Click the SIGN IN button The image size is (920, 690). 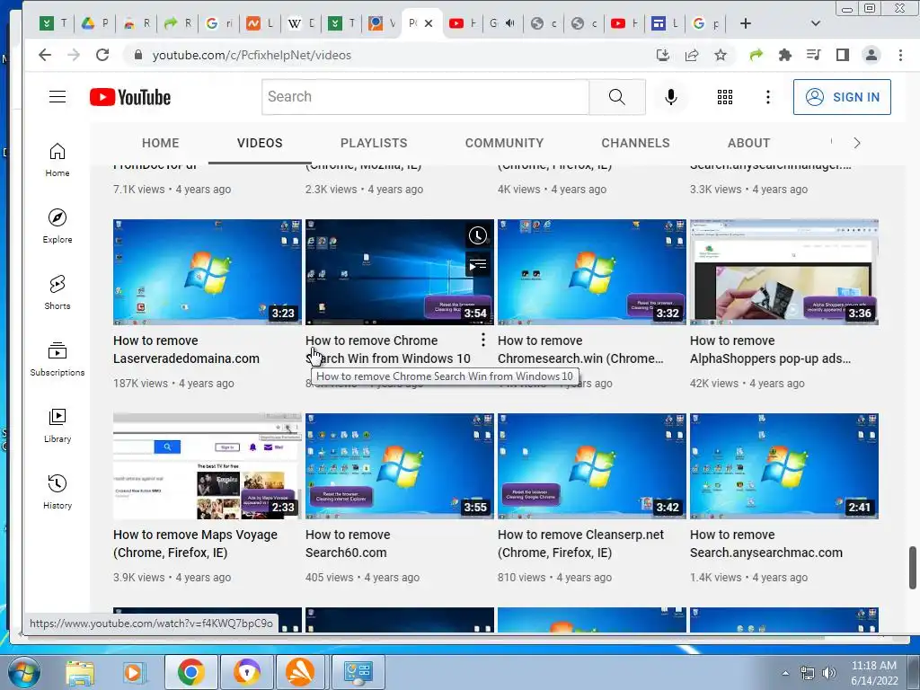[x=842, y=97]
